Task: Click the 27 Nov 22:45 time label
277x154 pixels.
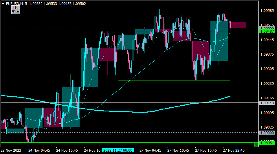Action: point(234,151)
